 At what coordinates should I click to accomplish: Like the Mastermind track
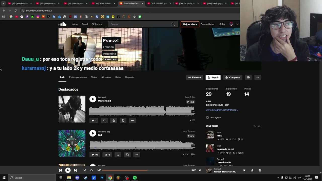pos(94,120)
